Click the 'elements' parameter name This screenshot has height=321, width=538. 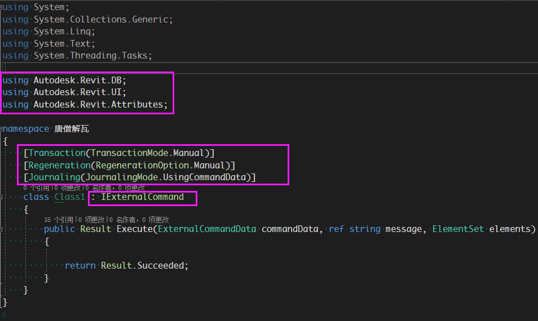[510, 229]
